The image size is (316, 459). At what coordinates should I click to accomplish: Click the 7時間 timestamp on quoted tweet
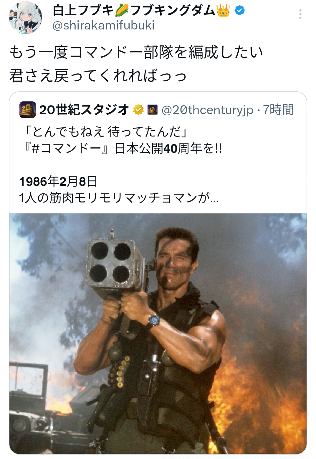tap(278, 110)
